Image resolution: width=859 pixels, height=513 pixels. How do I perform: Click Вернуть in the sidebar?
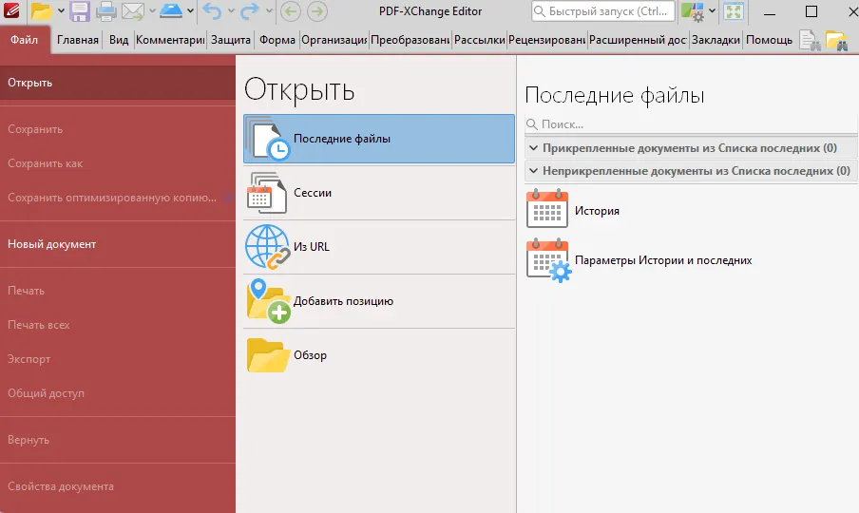click(118, 440)
